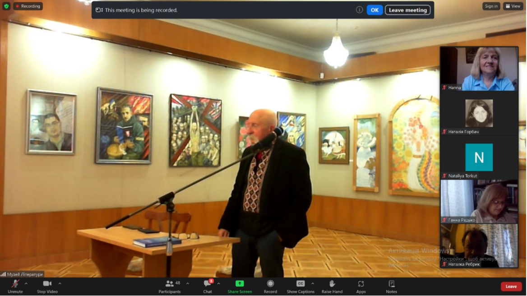Select Nataliya Torkut's participant tile
Viewport: 527px width, 296px height.
pyautogui.click(x=479, y=158)
